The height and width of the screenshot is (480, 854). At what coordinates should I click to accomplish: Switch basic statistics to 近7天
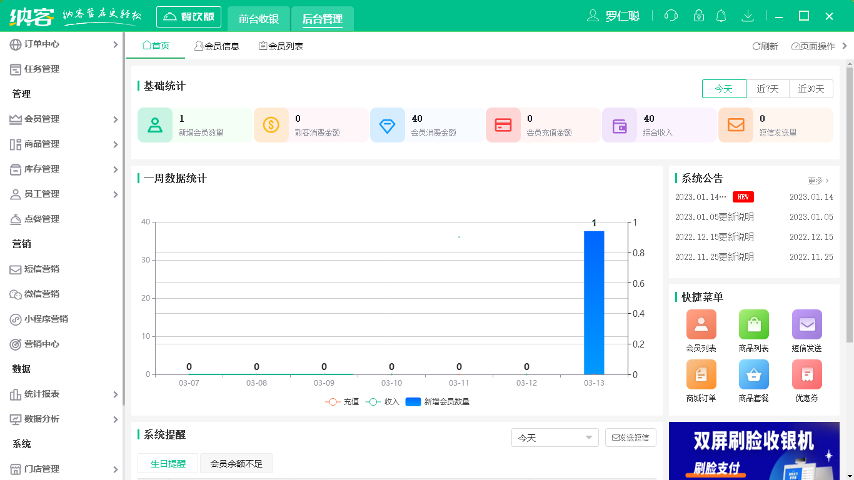(x=768, y=89)
